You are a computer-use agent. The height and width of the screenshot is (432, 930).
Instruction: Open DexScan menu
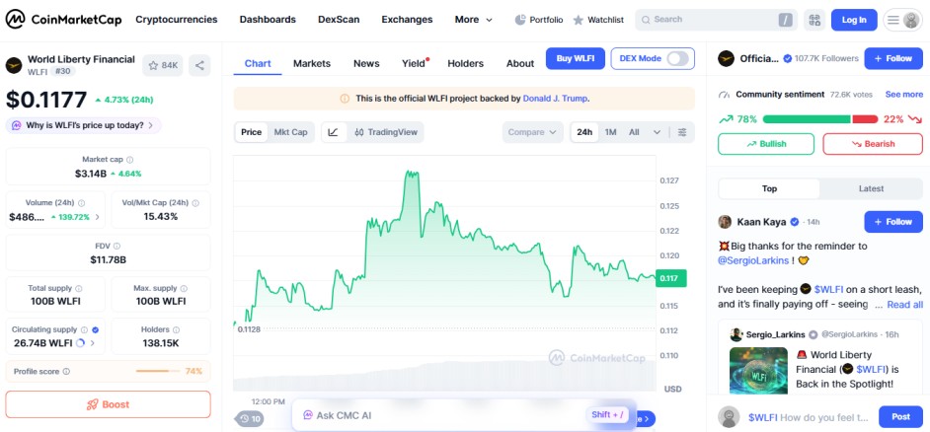(339, 20)
